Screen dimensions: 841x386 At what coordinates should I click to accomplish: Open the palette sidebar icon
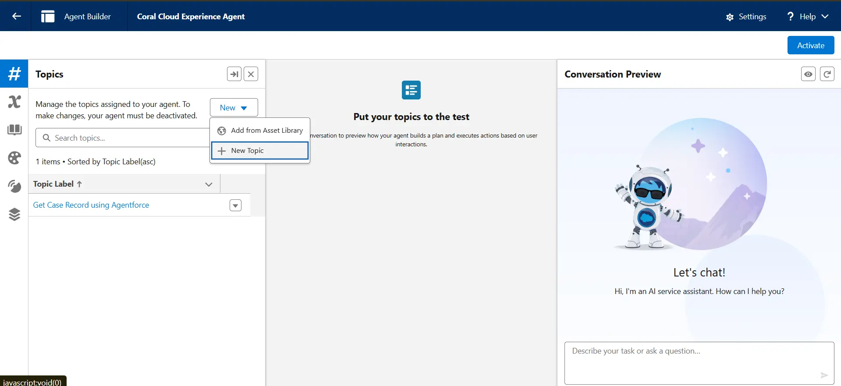[x=14, y=158]
